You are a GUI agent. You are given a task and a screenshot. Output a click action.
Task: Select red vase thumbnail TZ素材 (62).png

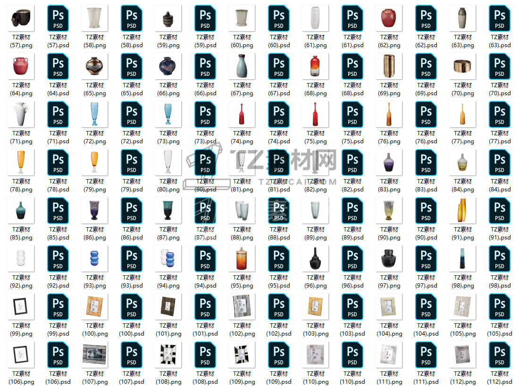389,18
